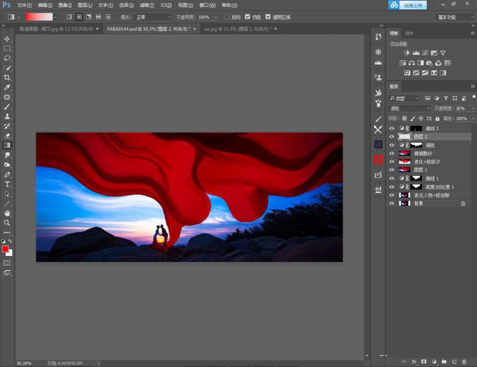477x367 pixels.
Task: Select the Horizontal Type tool
Action: point(7,184)
